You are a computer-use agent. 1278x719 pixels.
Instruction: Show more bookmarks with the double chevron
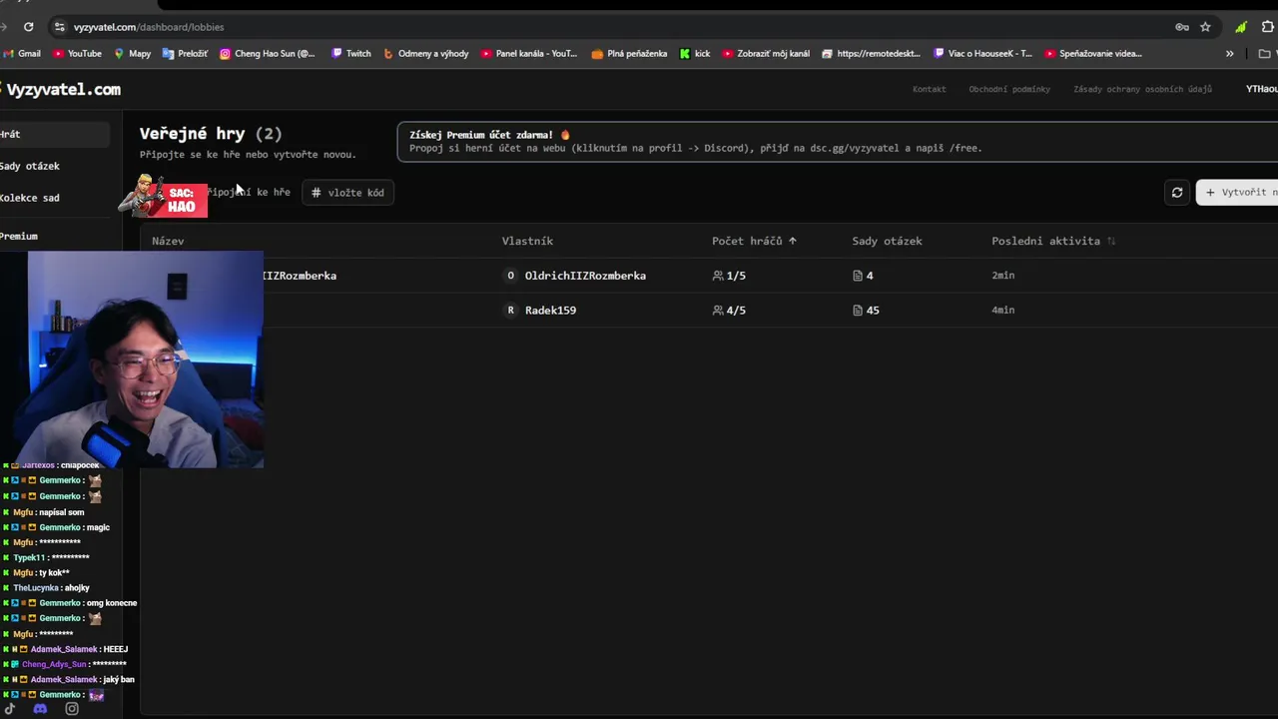click(1229, 54)
